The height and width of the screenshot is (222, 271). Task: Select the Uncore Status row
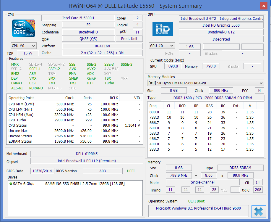[x=75, y=136]
